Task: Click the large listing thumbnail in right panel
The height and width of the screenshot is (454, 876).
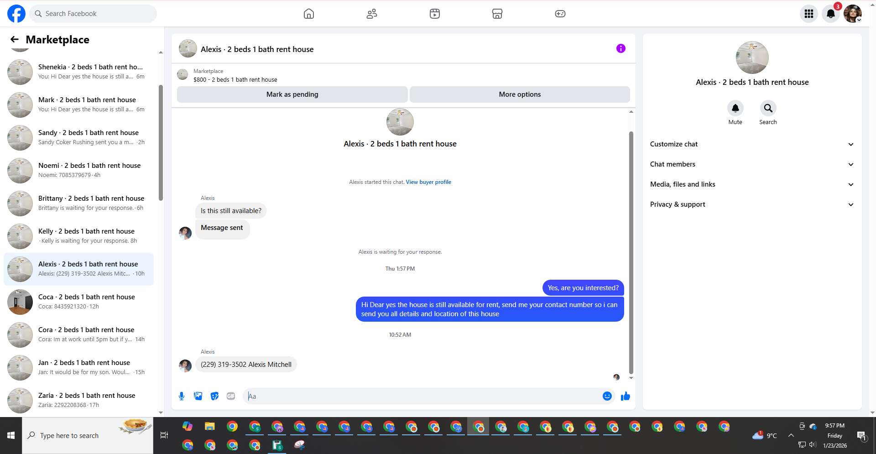Action: [752, 57]
